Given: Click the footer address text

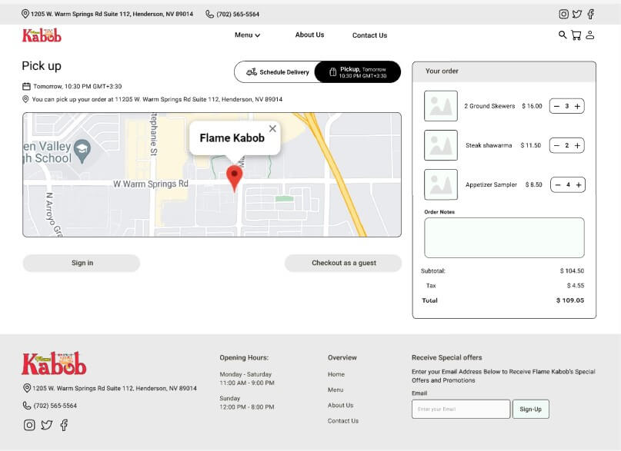Looking at the screenshot, I should [x=115, y=388].
